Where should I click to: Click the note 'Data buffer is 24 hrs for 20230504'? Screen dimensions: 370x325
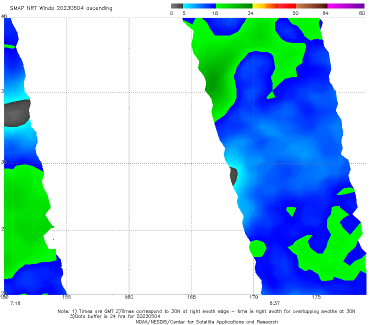click(x=115, y=316)
